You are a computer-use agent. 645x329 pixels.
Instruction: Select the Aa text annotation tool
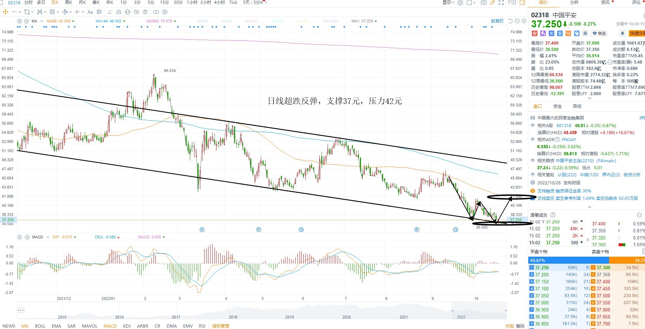(90, 12)
